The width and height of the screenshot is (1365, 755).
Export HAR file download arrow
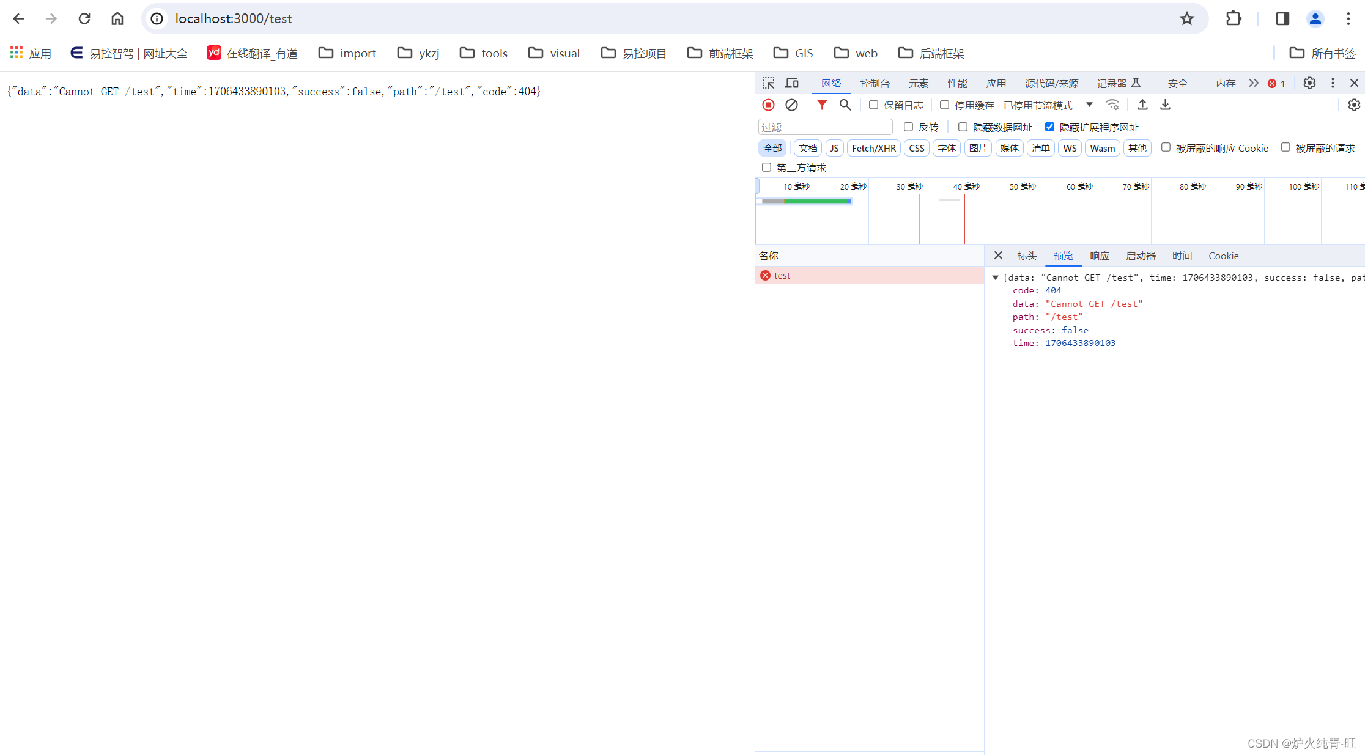point(1165,105)
